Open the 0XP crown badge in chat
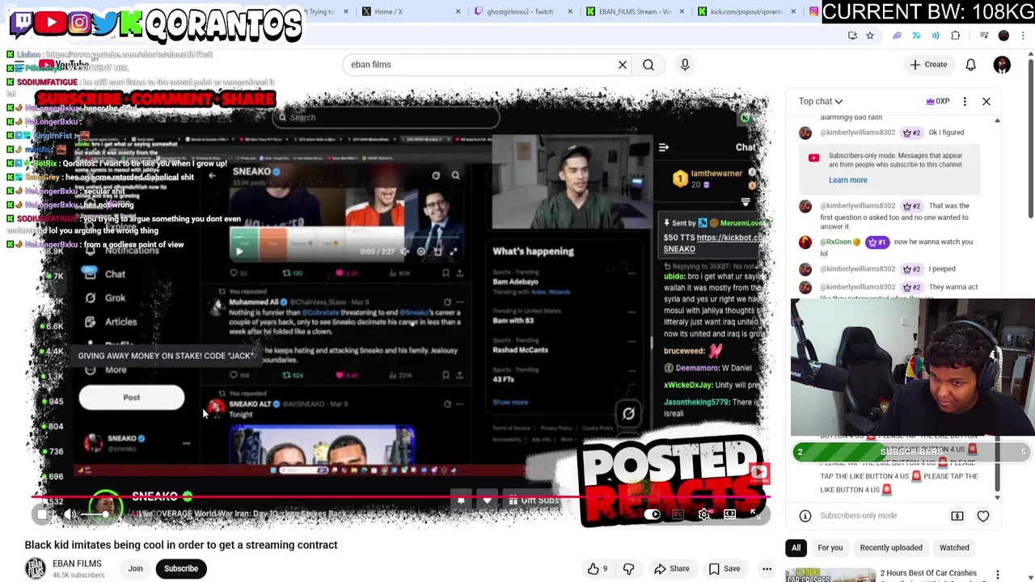The width and height of the screenshot is (1035, 582). click(x=937, y=101)
